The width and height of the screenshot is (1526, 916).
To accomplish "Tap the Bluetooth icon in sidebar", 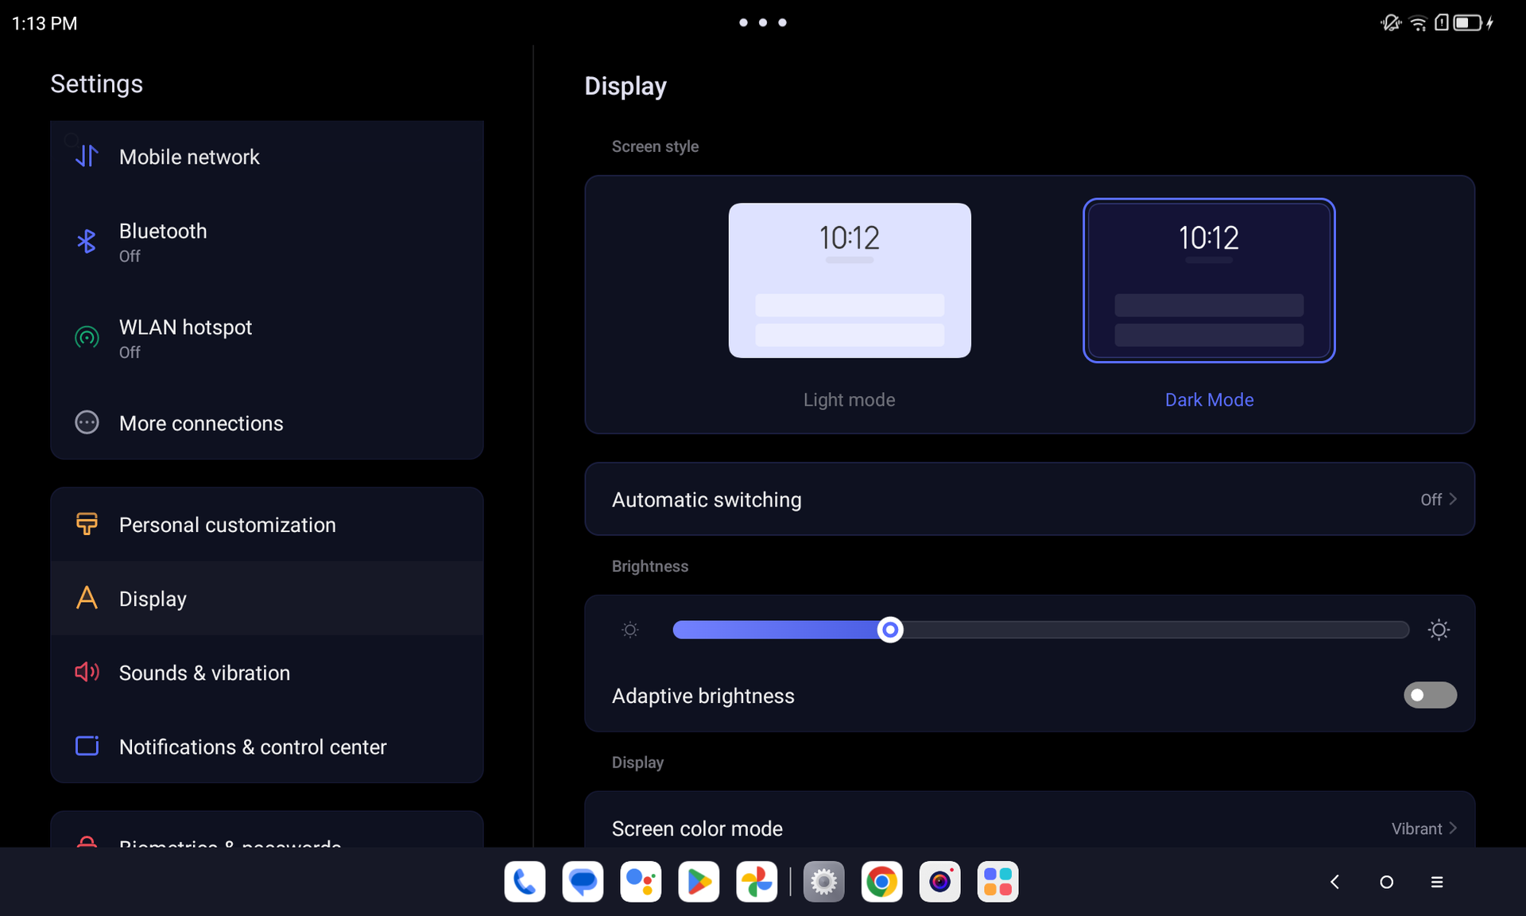I will pos(87,241).
